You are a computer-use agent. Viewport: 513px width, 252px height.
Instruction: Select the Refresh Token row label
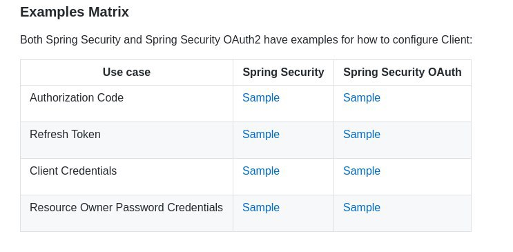pos(65,135)
